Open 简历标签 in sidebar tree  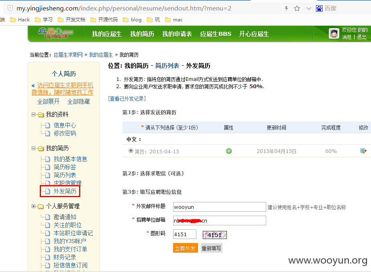click(x=65, y=167)
